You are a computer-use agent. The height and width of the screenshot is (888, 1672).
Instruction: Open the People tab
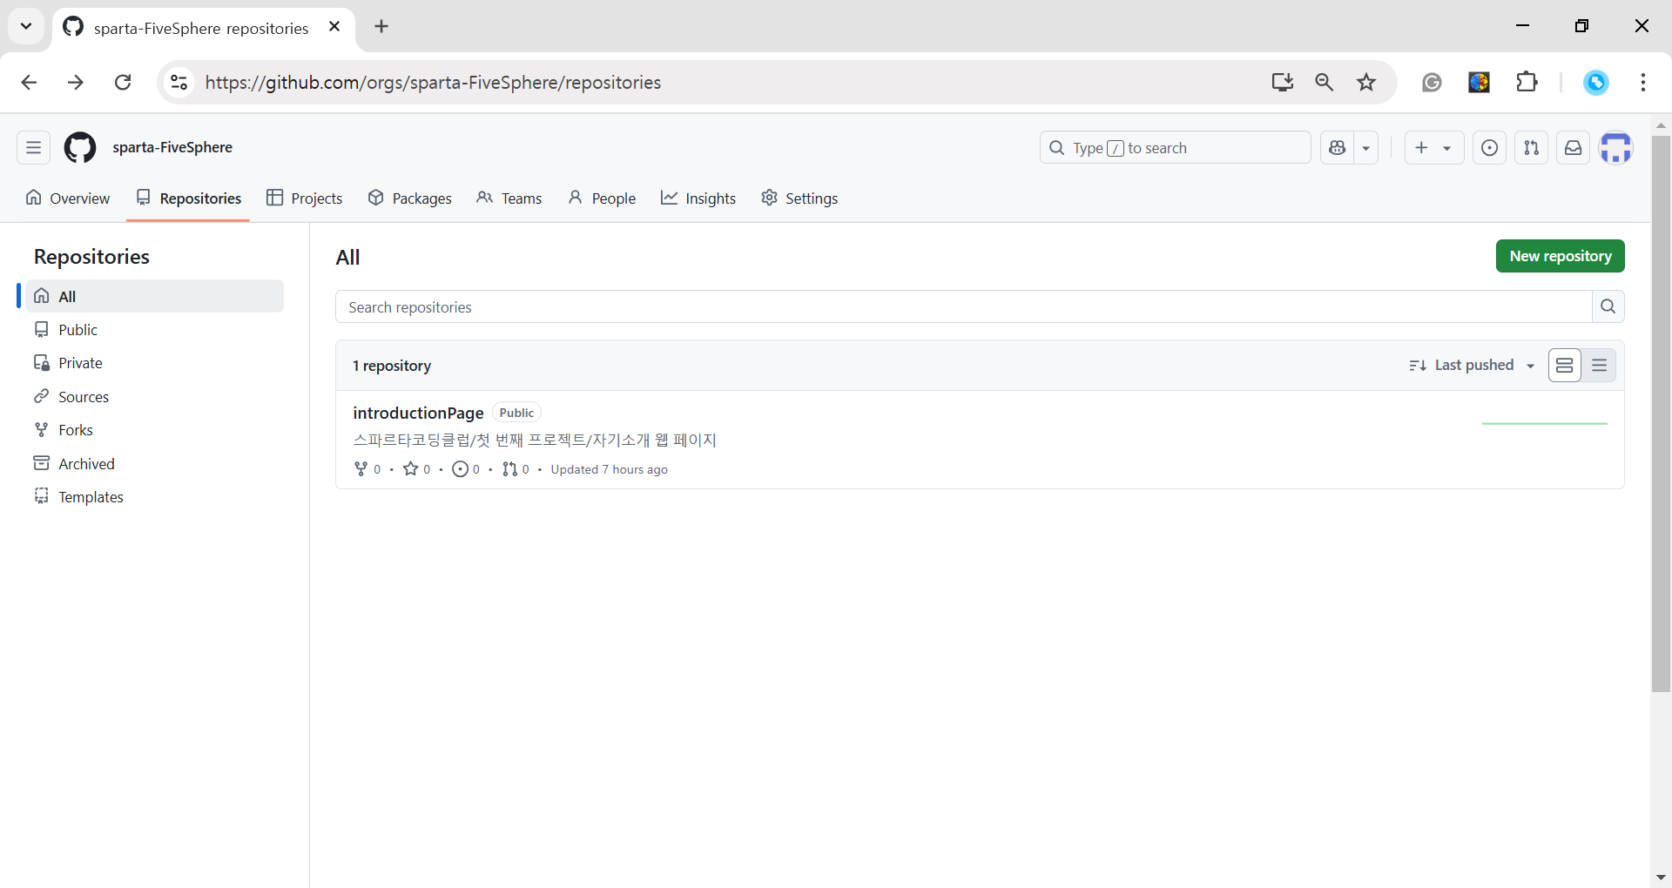pos(602,198)
